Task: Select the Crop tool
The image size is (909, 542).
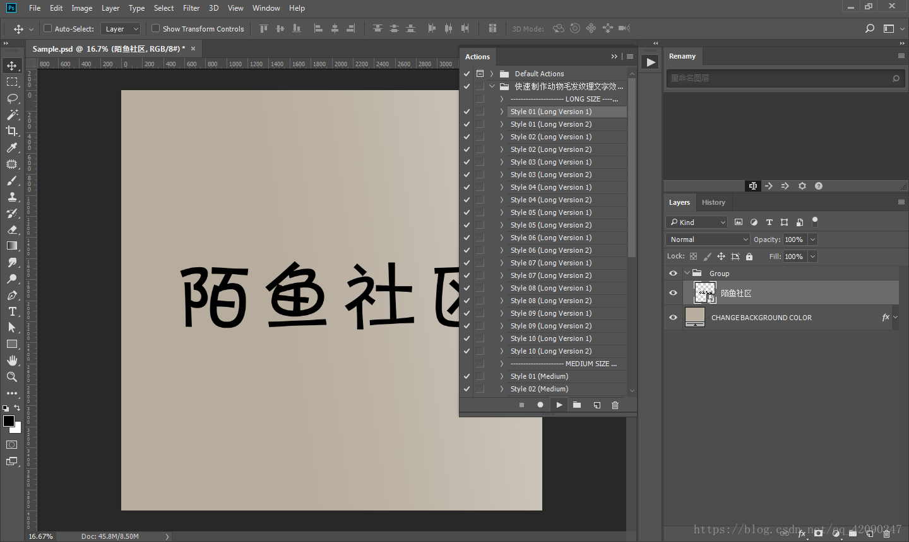Action: (12, 131)
